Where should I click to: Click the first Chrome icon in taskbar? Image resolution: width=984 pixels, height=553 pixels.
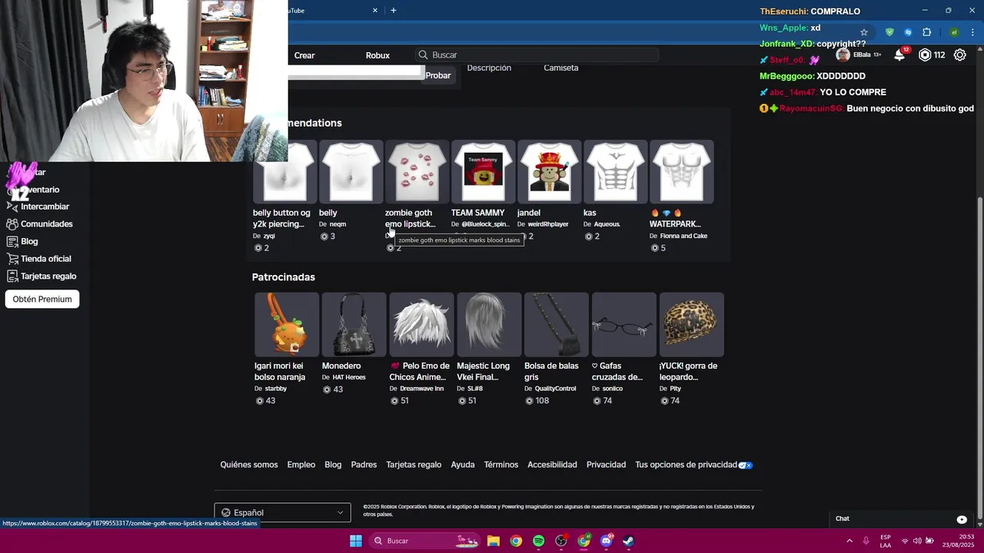click(x=516, y=541)
